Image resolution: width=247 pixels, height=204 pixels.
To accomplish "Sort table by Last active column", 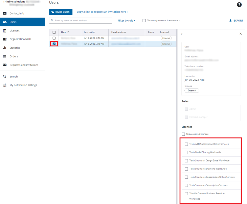I will click(x=95, y=32).
